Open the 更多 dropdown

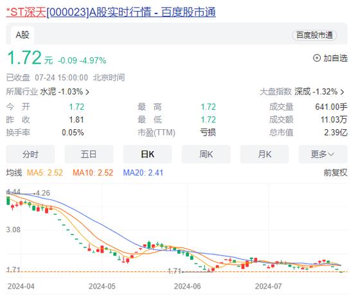pyautogui.click(x=323, y=154)
